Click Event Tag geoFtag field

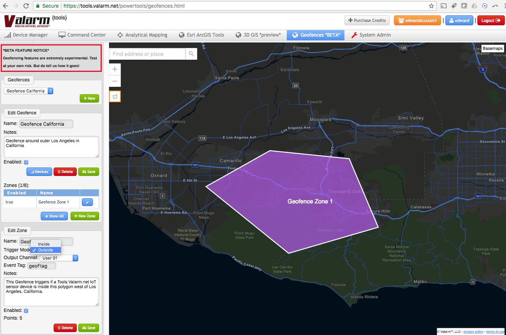click(41, 266)
